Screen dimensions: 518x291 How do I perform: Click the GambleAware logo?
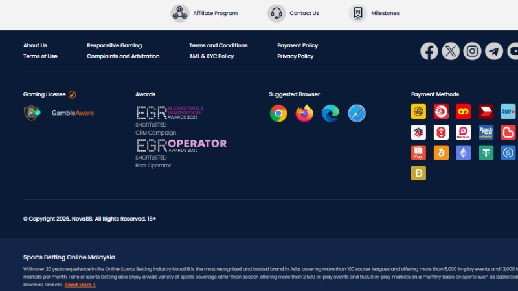coord(73,113)
